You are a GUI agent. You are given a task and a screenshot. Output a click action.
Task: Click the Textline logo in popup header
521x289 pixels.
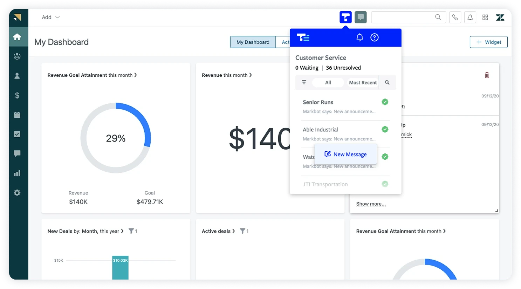303,37
